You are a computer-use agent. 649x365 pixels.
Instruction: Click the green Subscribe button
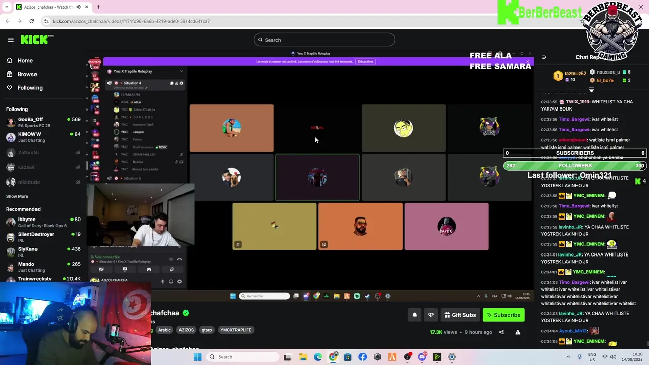point(503,315)
